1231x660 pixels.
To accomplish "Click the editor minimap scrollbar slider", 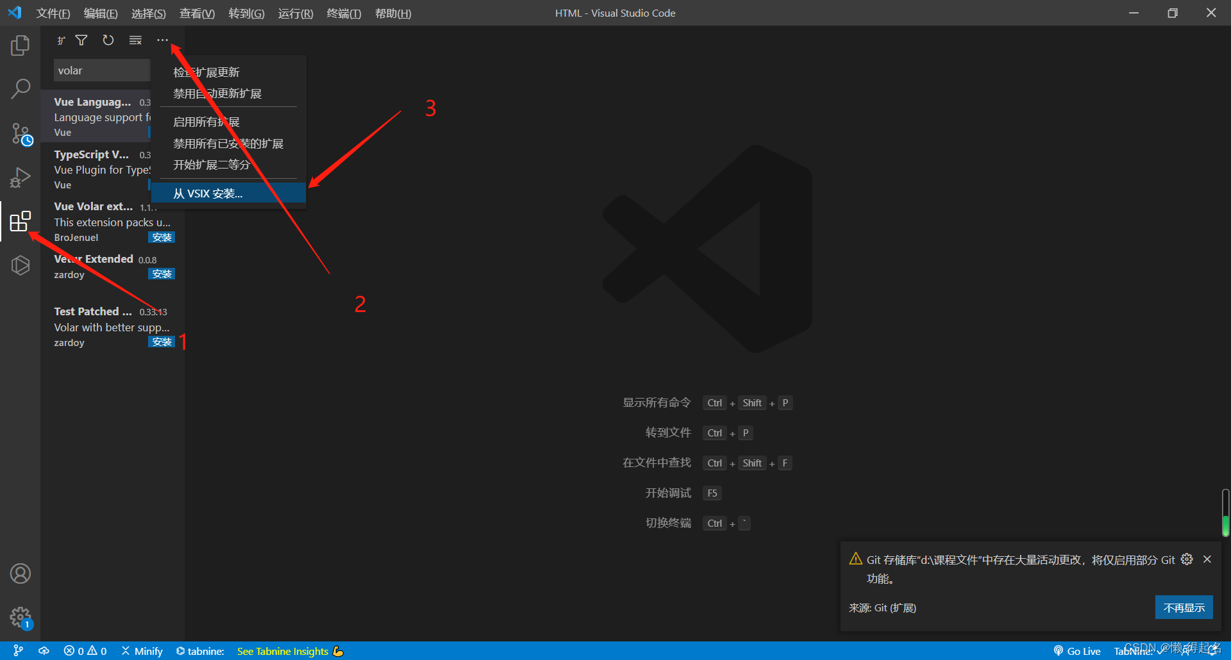I will point(1225,513).
